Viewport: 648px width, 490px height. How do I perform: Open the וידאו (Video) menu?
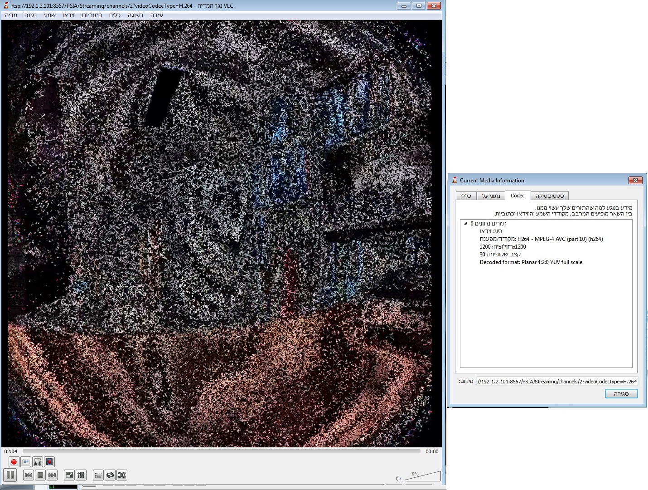(x=68, y=15)
